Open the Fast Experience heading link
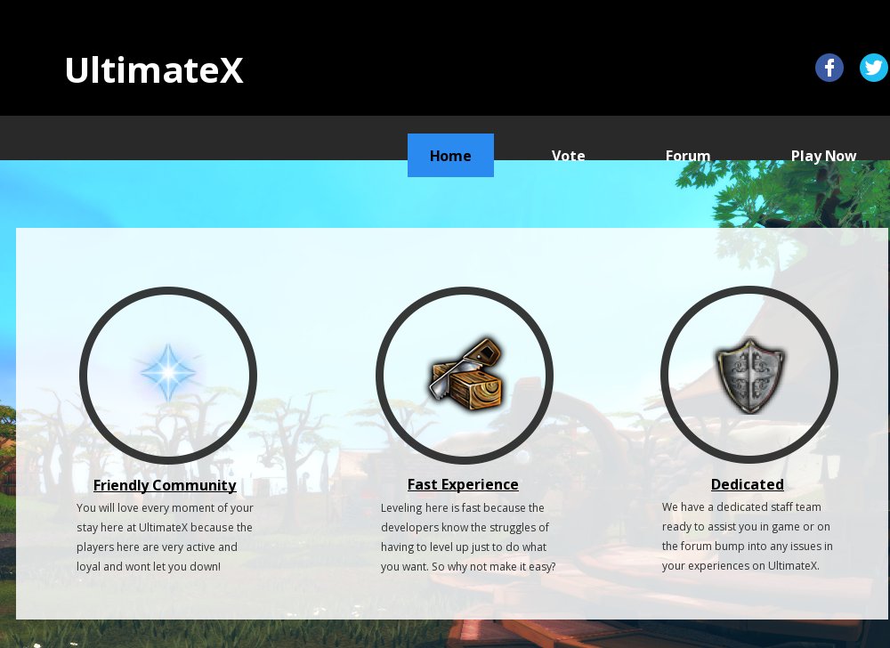This screenshot has width=890, height=648. [x=463, y=484]
